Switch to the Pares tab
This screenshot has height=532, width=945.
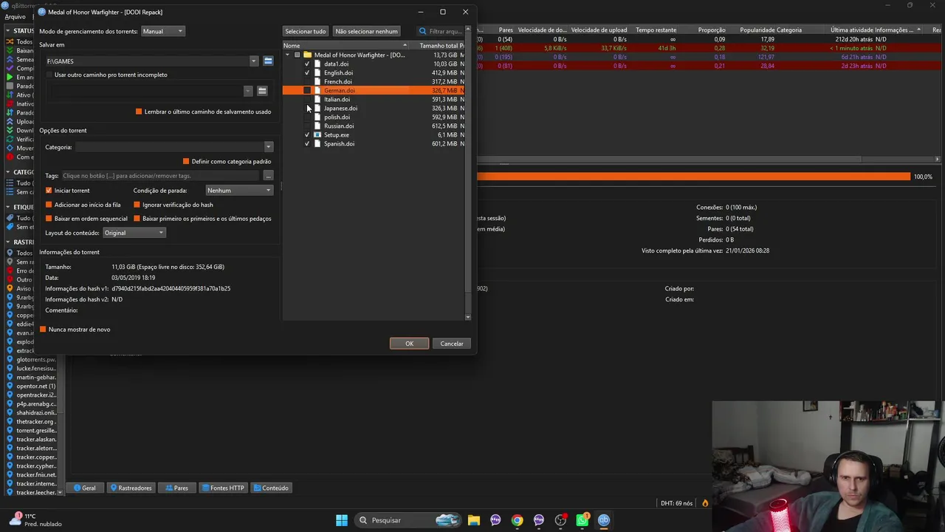pos(176,488)
